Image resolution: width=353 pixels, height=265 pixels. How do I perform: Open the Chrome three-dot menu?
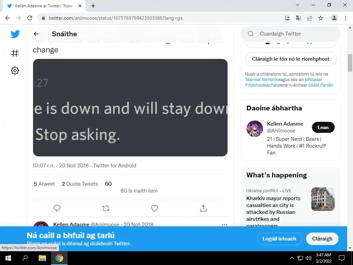(x=345, y=18)
